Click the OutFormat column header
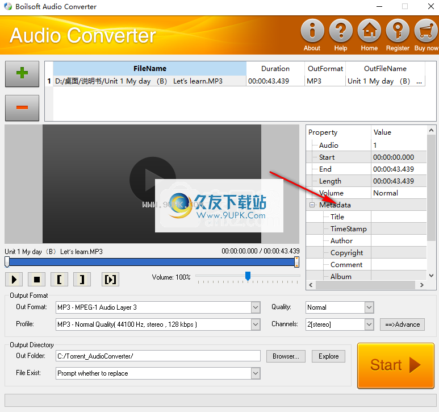The height and width of the screenshot is (412, 439). click(x=325, y=69)
